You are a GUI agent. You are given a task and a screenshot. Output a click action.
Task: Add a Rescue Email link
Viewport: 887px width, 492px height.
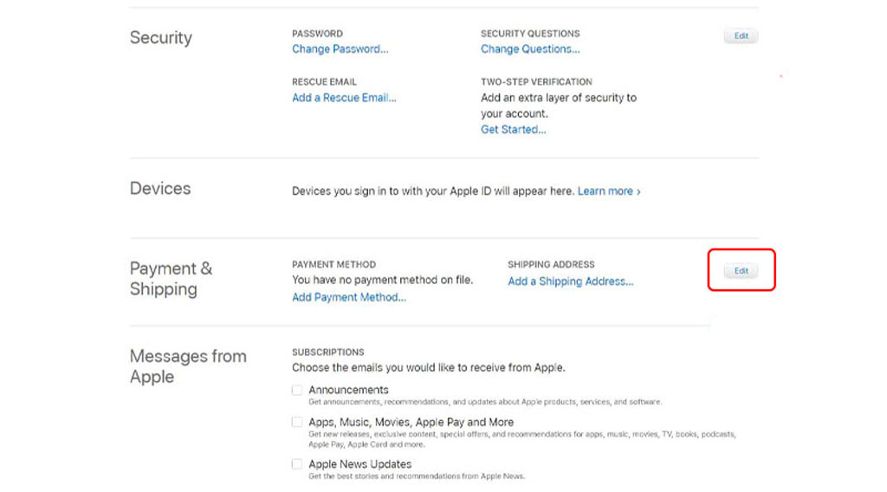[x=344, y=98]
